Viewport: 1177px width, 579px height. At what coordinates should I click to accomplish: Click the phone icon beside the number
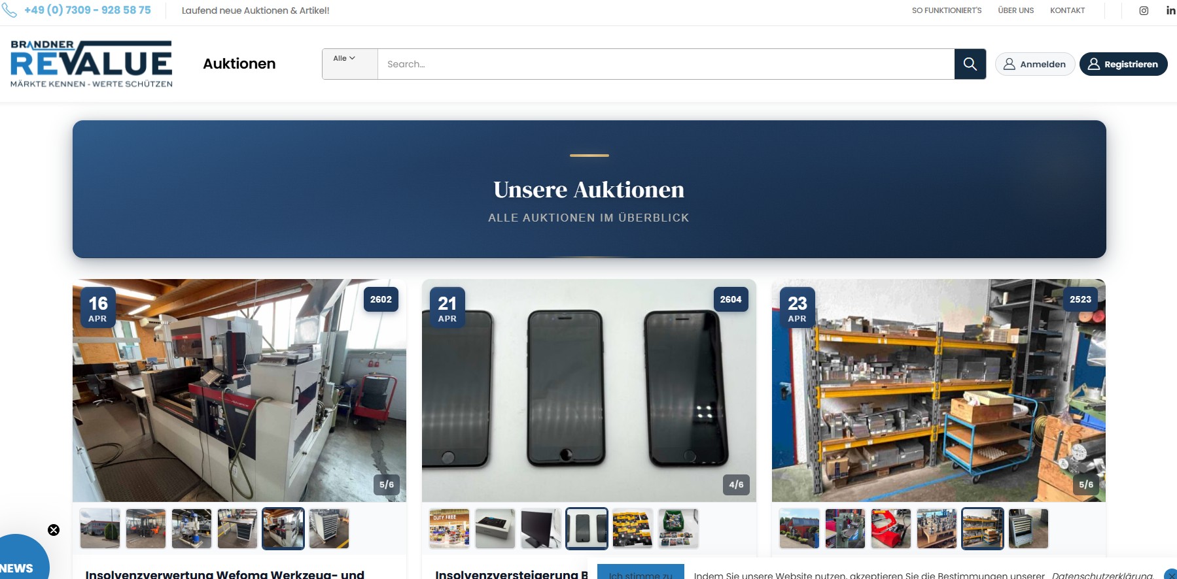(x=10, y=10)
